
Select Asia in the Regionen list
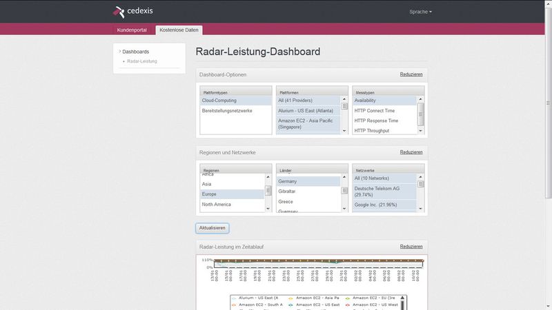tap(233, 184)
